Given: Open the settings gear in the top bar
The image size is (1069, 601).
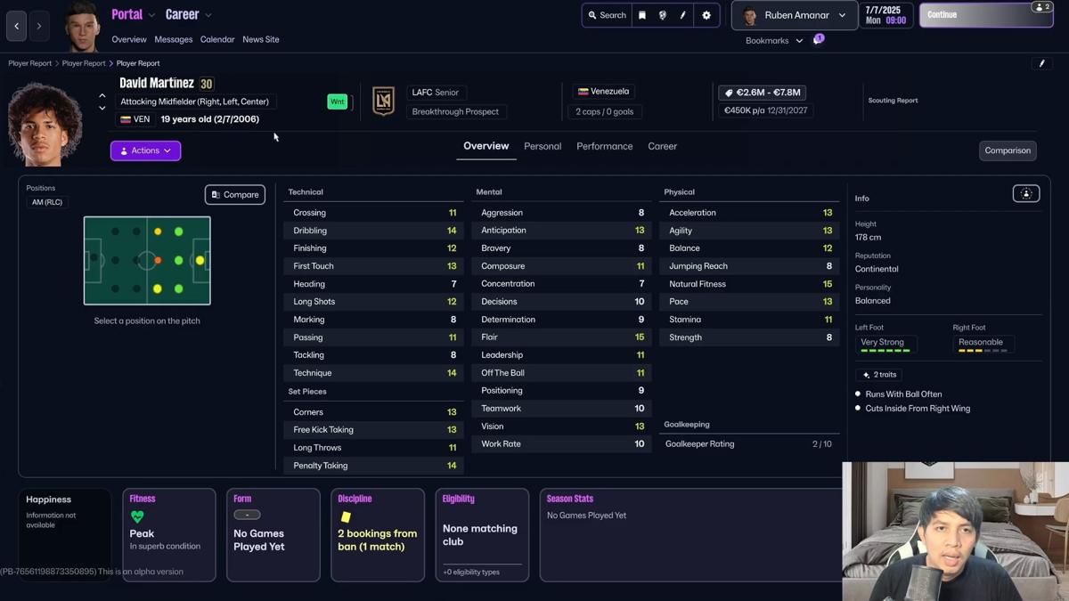Looking at the screenshot, I should point(706,15).
